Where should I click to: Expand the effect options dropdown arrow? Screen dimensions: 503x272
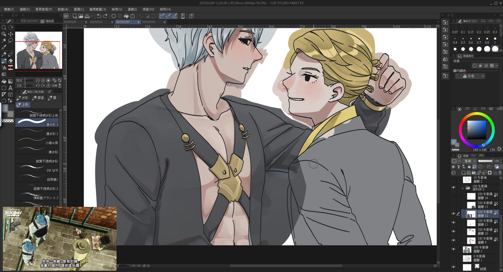[x=496, y=66]
